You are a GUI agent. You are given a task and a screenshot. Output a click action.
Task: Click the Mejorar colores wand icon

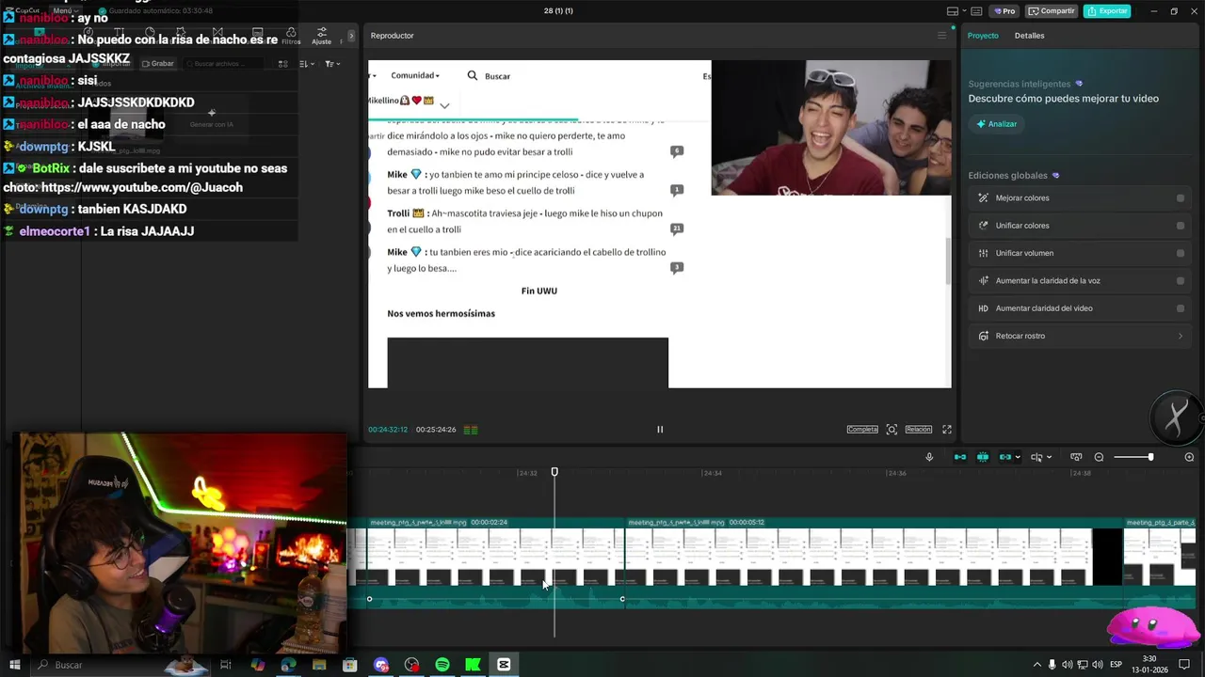click(x=983, y=198)
